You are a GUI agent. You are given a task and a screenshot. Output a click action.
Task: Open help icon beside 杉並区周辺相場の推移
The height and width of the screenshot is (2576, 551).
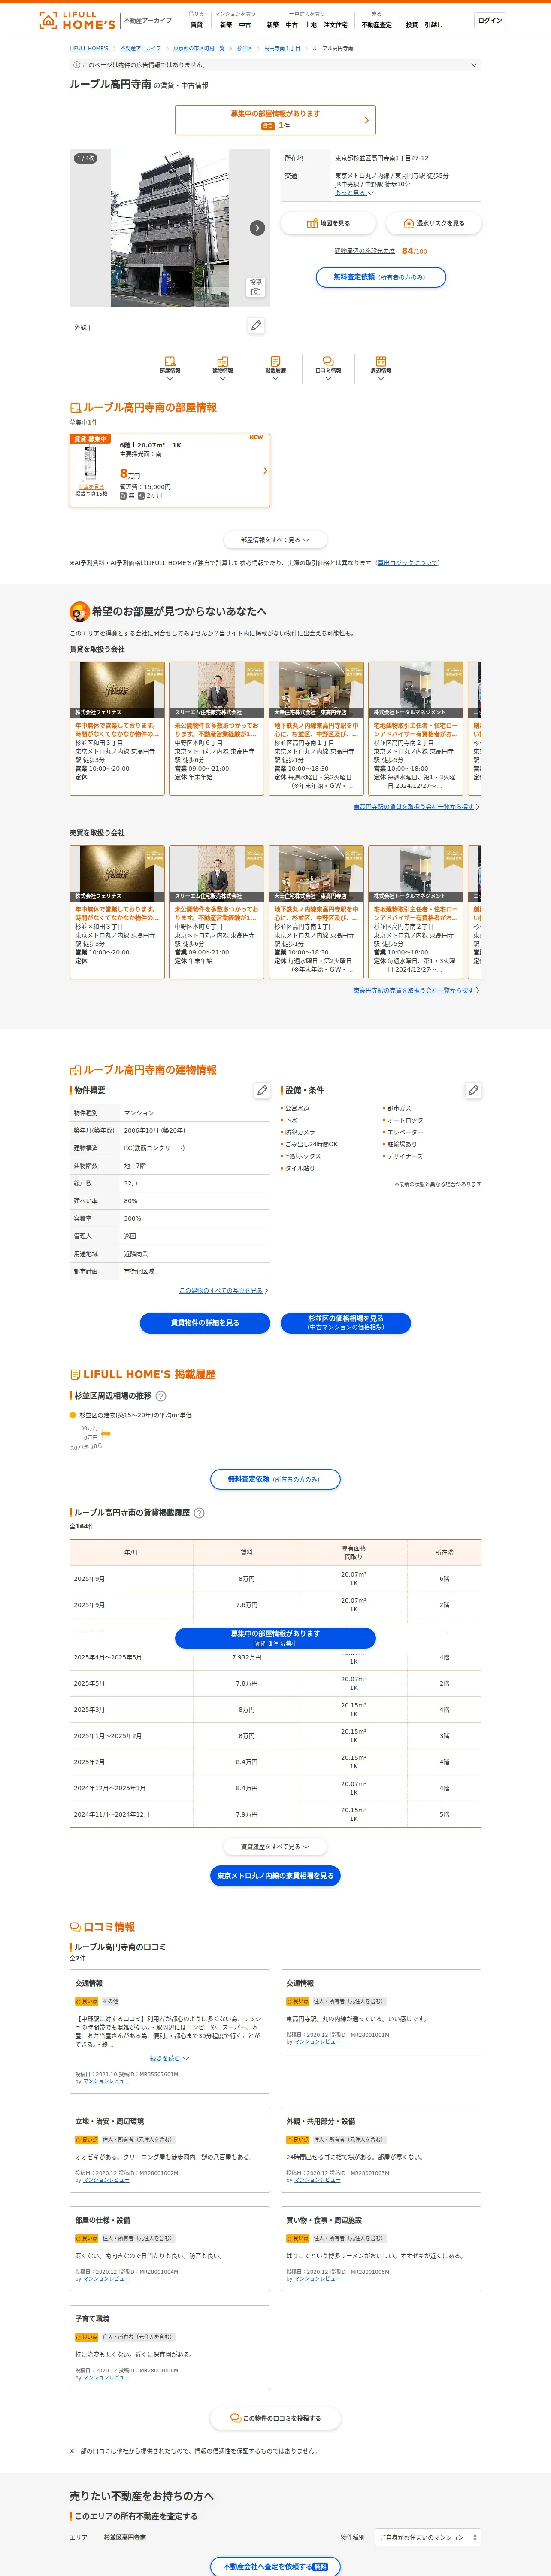161,1396
